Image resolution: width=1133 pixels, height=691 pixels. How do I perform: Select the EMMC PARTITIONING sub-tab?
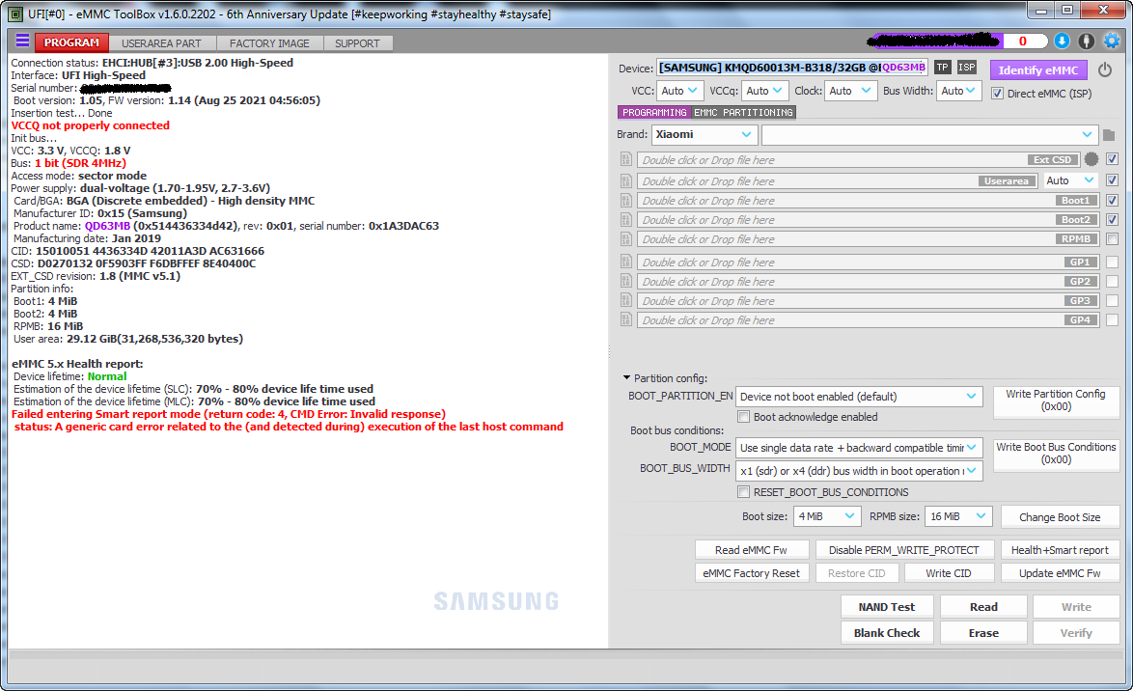point(743,113)
